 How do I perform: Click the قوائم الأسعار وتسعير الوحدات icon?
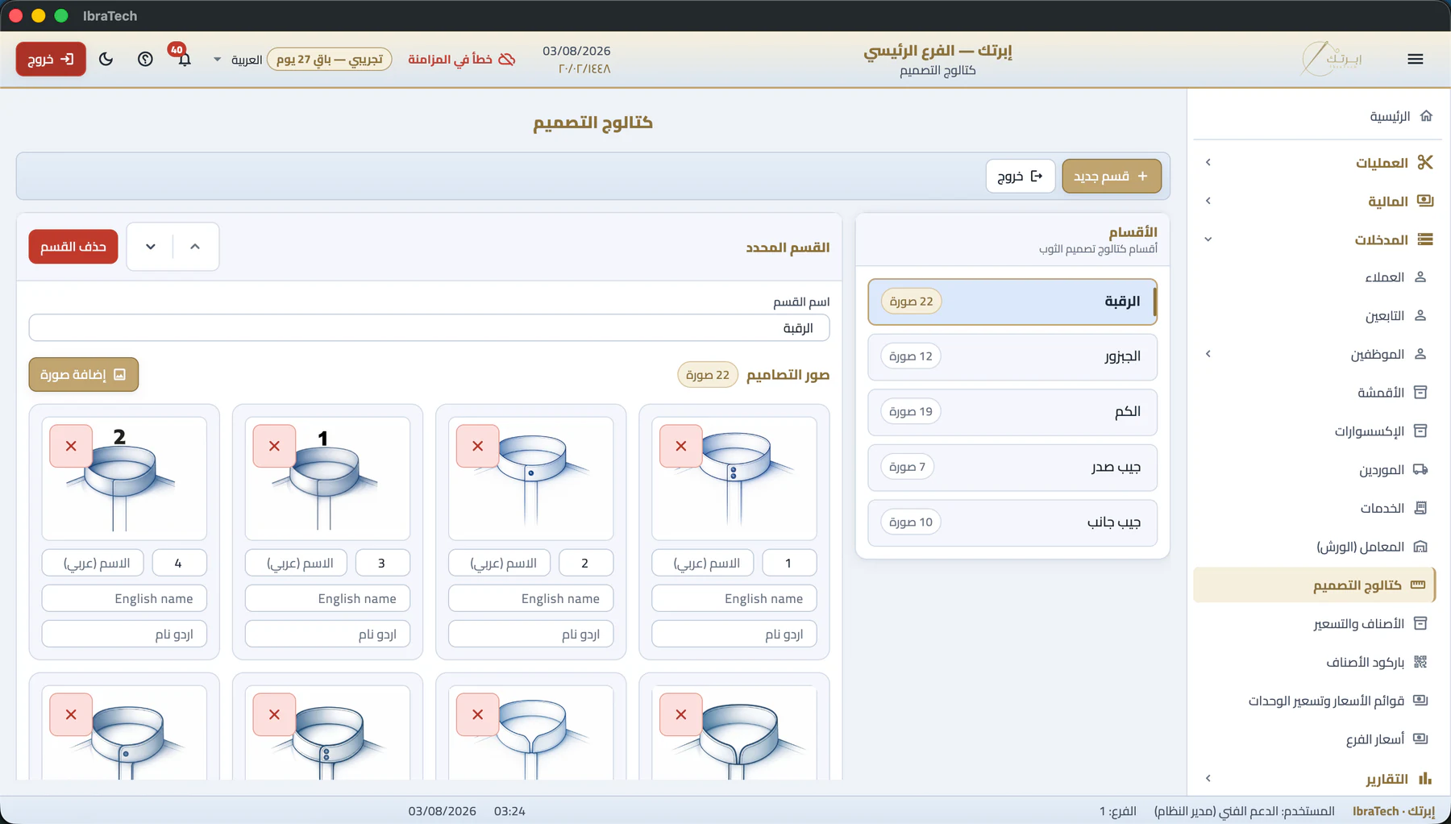1420,701
